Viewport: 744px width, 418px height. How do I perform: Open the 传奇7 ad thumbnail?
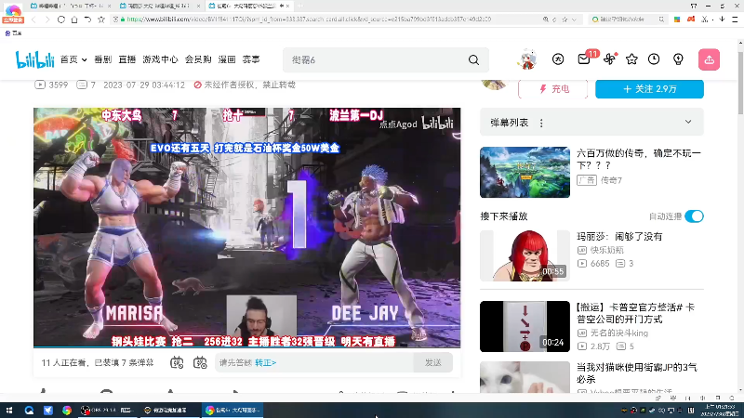click(525, 173)
